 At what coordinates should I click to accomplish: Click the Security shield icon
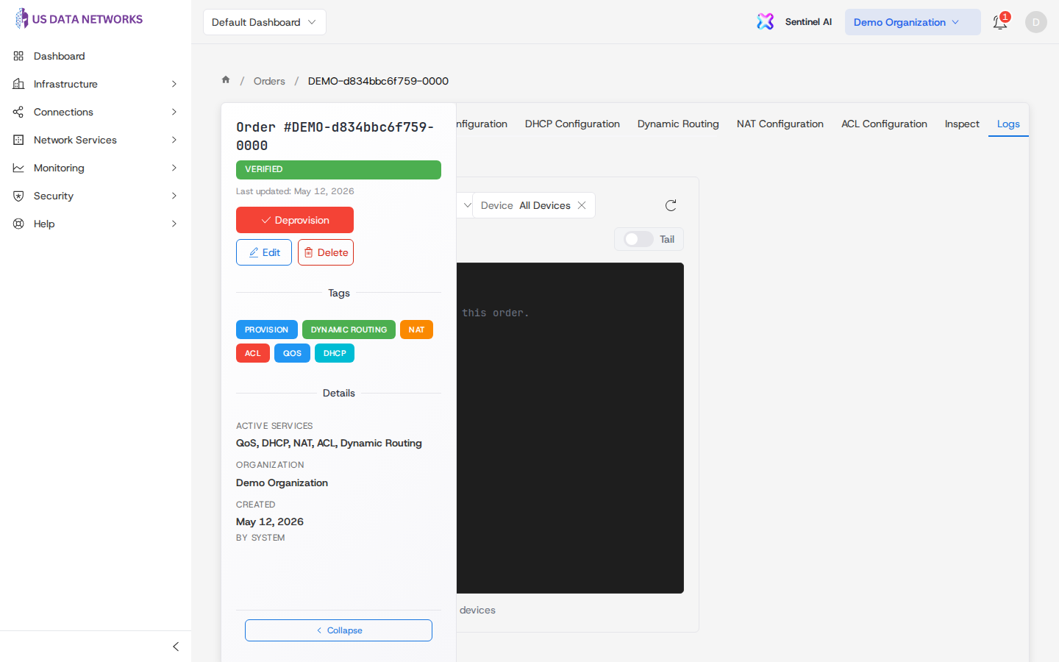(18, 196)
